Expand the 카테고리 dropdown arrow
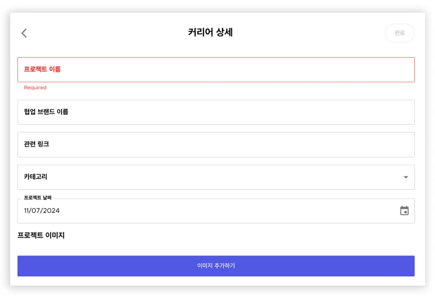The image size is (435, 298). pyautogui.click(x=406, y=177)
